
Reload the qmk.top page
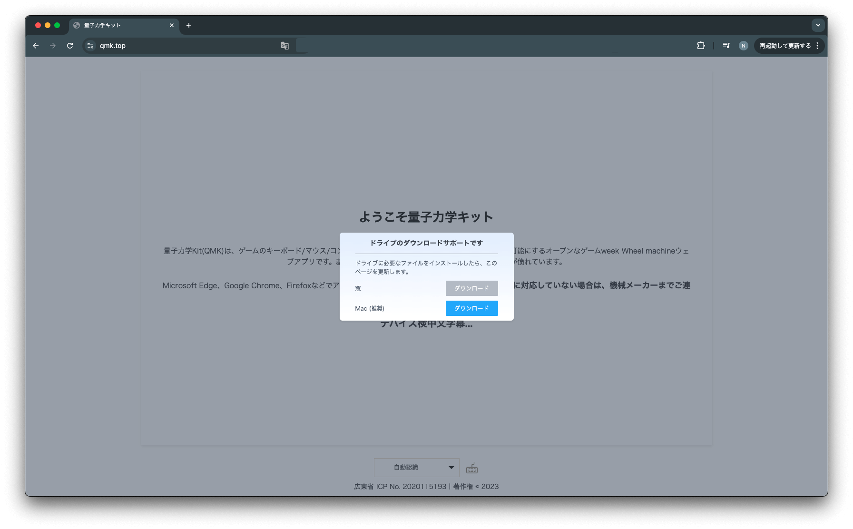tap(70, 46)
